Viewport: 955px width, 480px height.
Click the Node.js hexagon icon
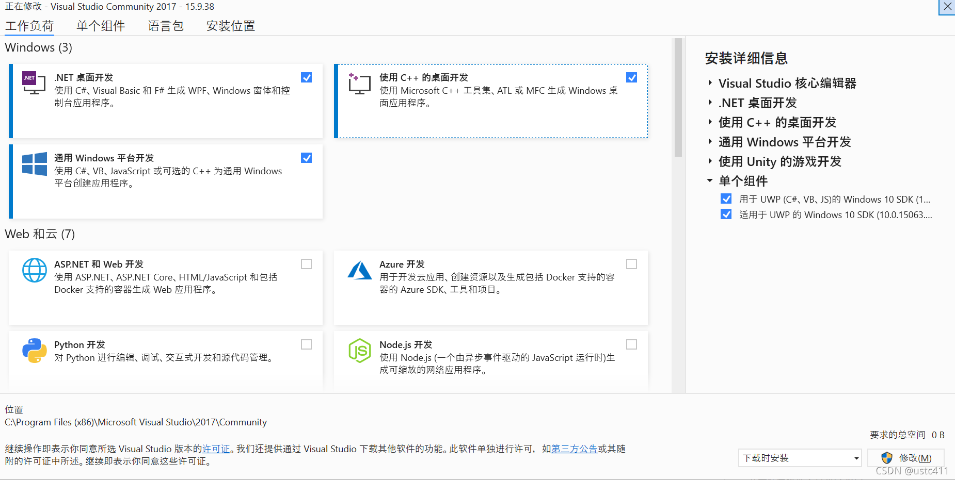[360, 351]
